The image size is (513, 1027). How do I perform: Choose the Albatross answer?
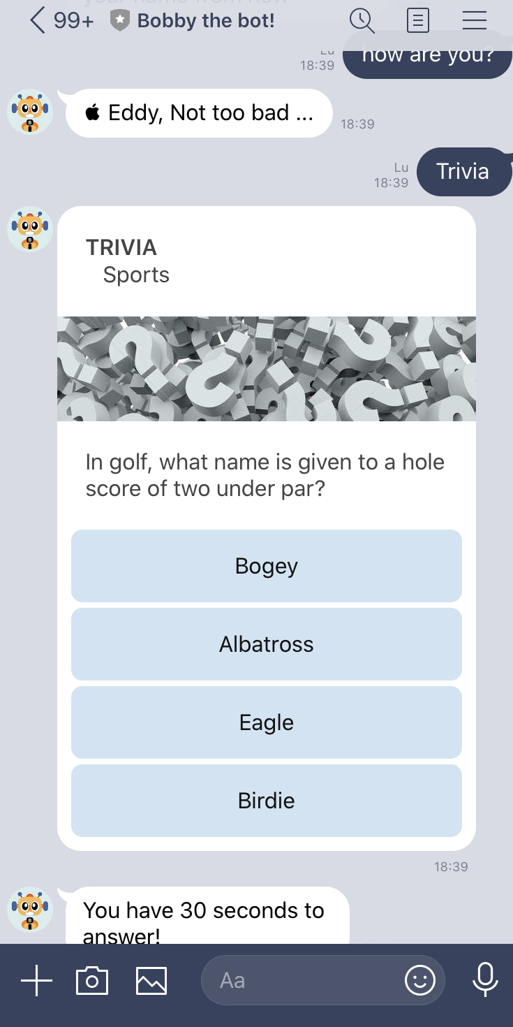click(x=267, y=644)
